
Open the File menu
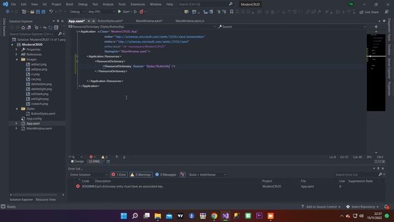pos(14,4)
